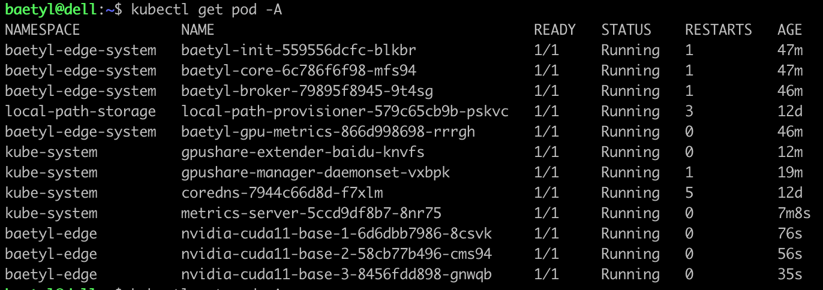Select the nvidia-cuda11-base-1-6d6dbb7986-8csvk pod name

click(x=337, y=234)
